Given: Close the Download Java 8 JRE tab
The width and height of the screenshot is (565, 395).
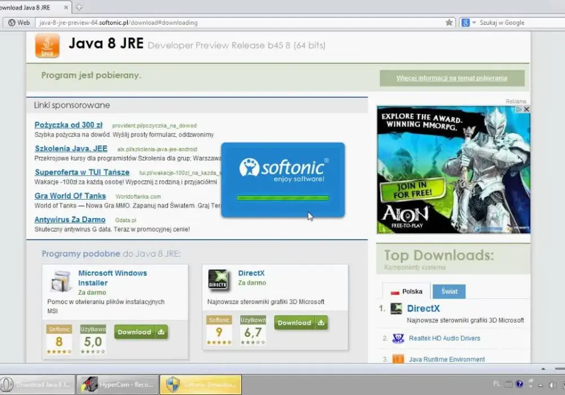Looking at the screenshot, I should coord(66,7).
